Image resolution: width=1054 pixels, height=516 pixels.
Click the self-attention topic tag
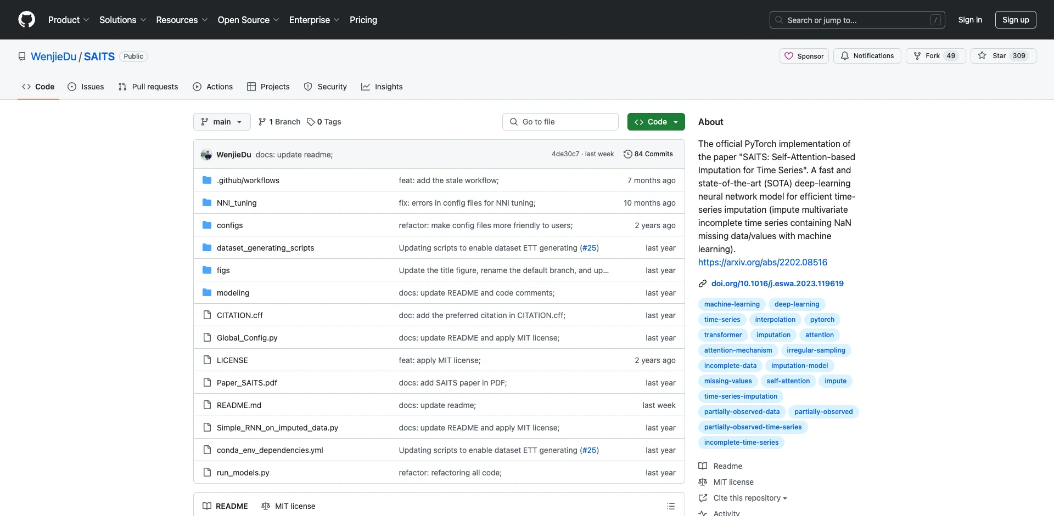(x=788, y=381)
